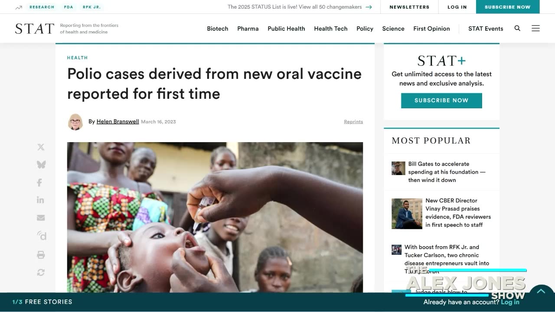
Task: Share article on X (Twitter) icon
Action: tap(41, 147)
